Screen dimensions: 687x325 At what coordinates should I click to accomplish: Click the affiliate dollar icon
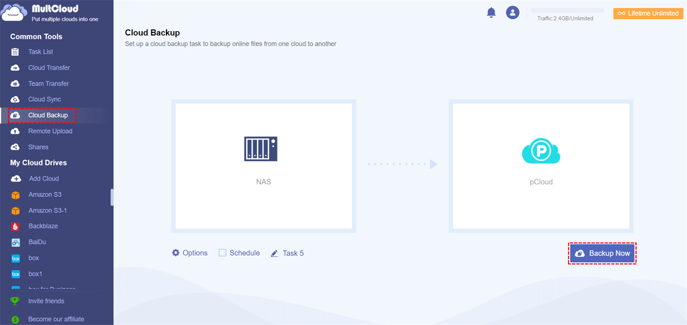[x=15, y=319]
